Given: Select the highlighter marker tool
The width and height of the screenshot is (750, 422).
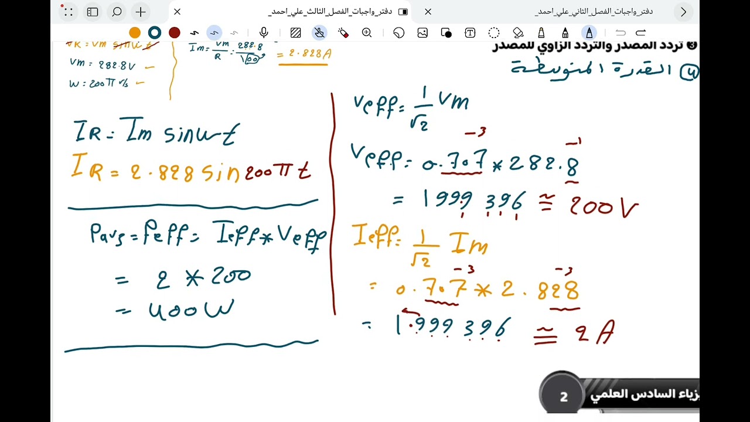Looking at the screenshot, I should coord(541,33).
